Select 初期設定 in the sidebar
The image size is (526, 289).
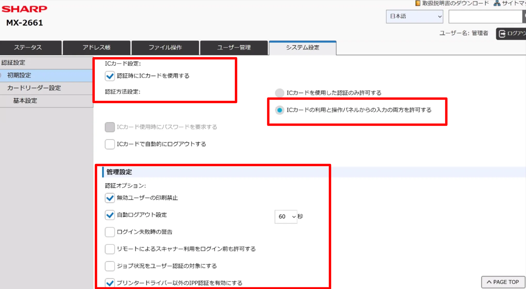(46, 75)
